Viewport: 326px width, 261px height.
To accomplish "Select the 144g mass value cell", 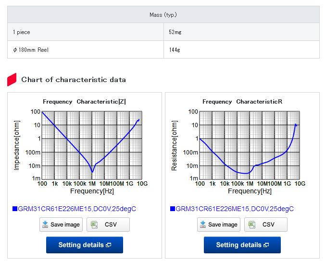I will (x=241, y=49).
